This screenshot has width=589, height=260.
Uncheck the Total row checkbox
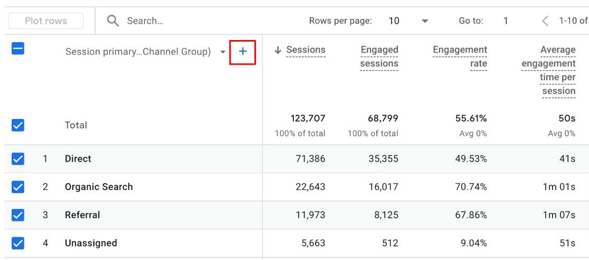(x=18, y=125)
